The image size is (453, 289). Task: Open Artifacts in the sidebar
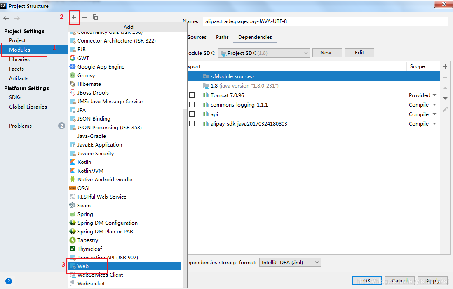click(19, 78)
